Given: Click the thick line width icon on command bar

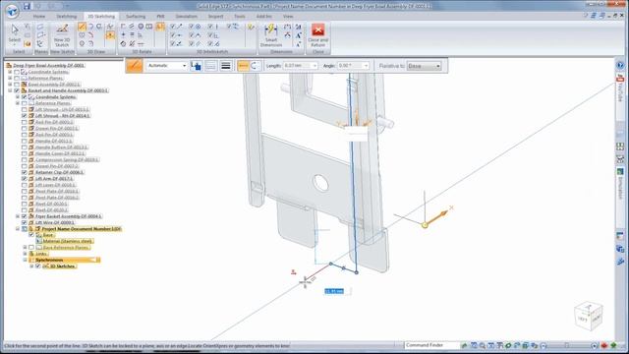Looking at the screenshot, I should (x=226, y=66).
